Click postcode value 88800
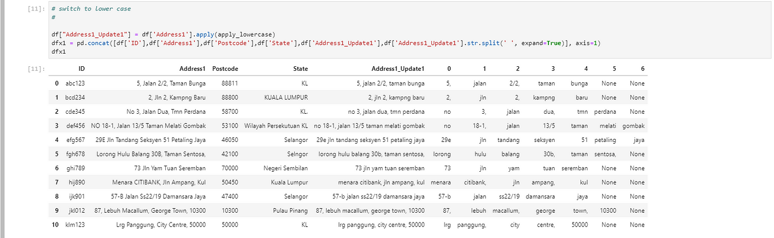The height and width of the screenshot is (238, 774). point(229,98)
